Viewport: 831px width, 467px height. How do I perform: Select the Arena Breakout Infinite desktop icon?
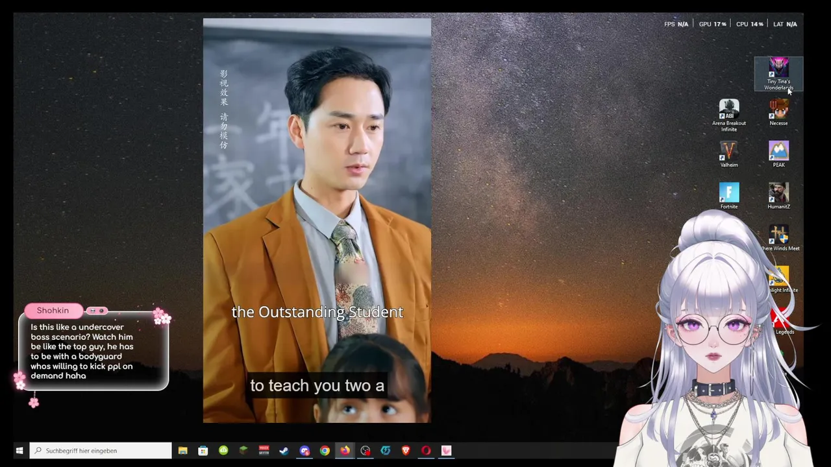[729, 115]
